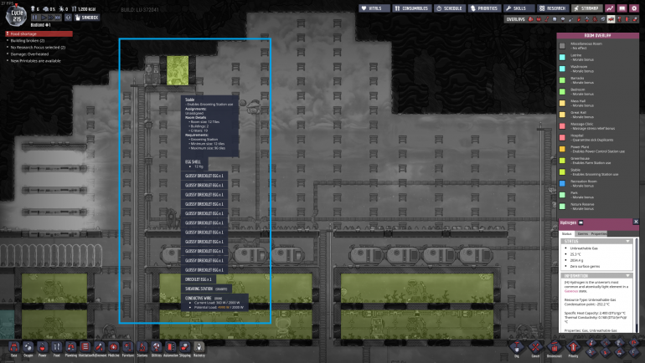Select the Deconstruct tool

pyautogui.click(x=554, y=348)
